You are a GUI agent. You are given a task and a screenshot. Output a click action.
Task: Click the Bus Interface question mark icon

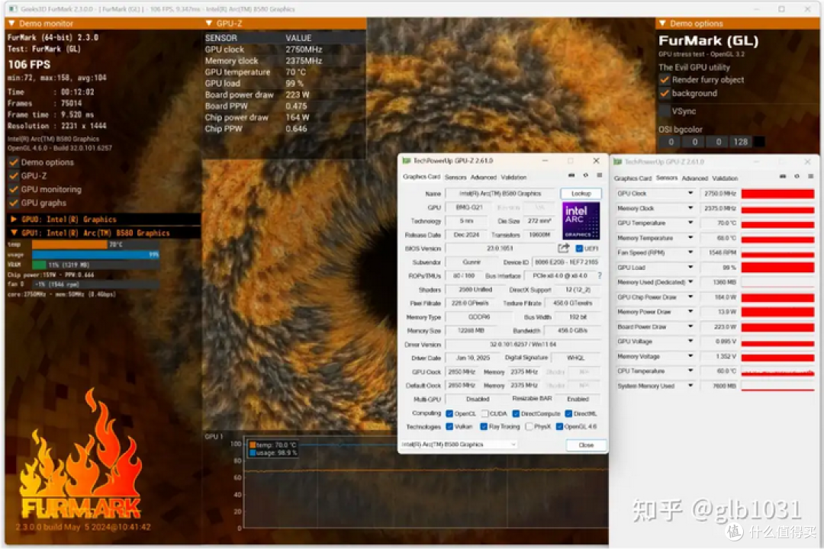click(x=600, y=275)
